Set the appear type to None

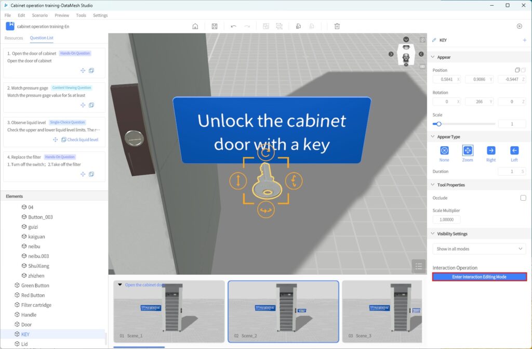pos(444,150)
